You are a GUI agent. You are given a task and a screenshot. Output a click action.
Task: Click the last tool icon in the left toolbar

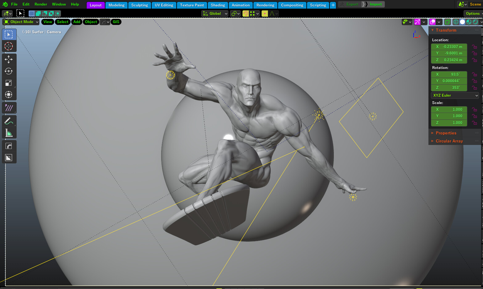tap(9, 158)
